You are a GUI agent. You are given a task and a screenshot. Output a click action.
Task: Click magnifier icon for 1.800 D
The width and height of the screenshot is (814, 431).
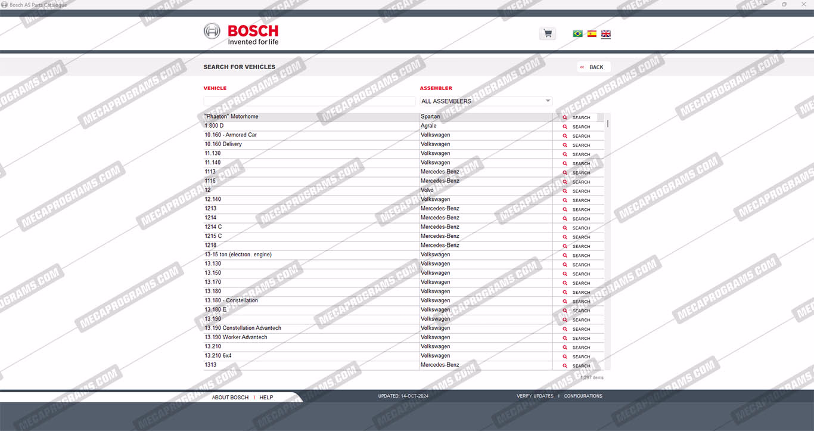point(565,127)
